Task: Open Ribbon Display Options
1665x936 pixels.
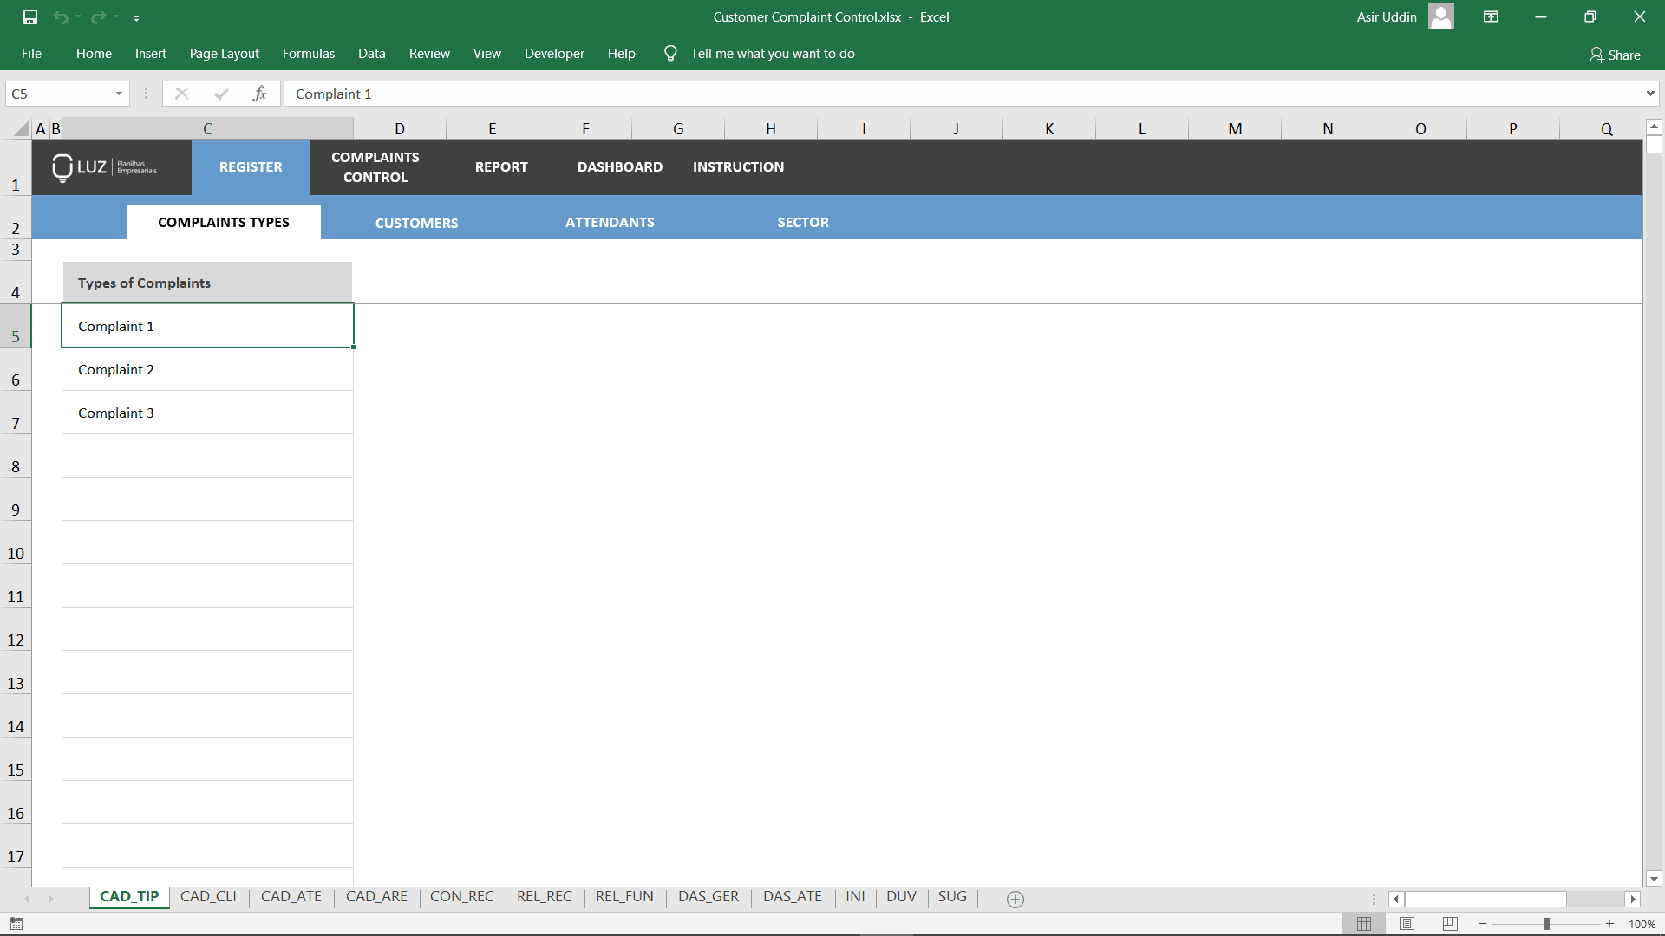Action: coord(1491,16)
